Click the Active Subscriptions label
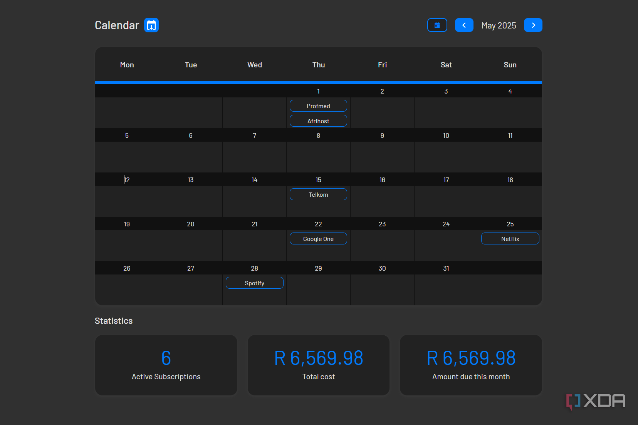The height and width of the screenshot is (425, 638). 166,376
